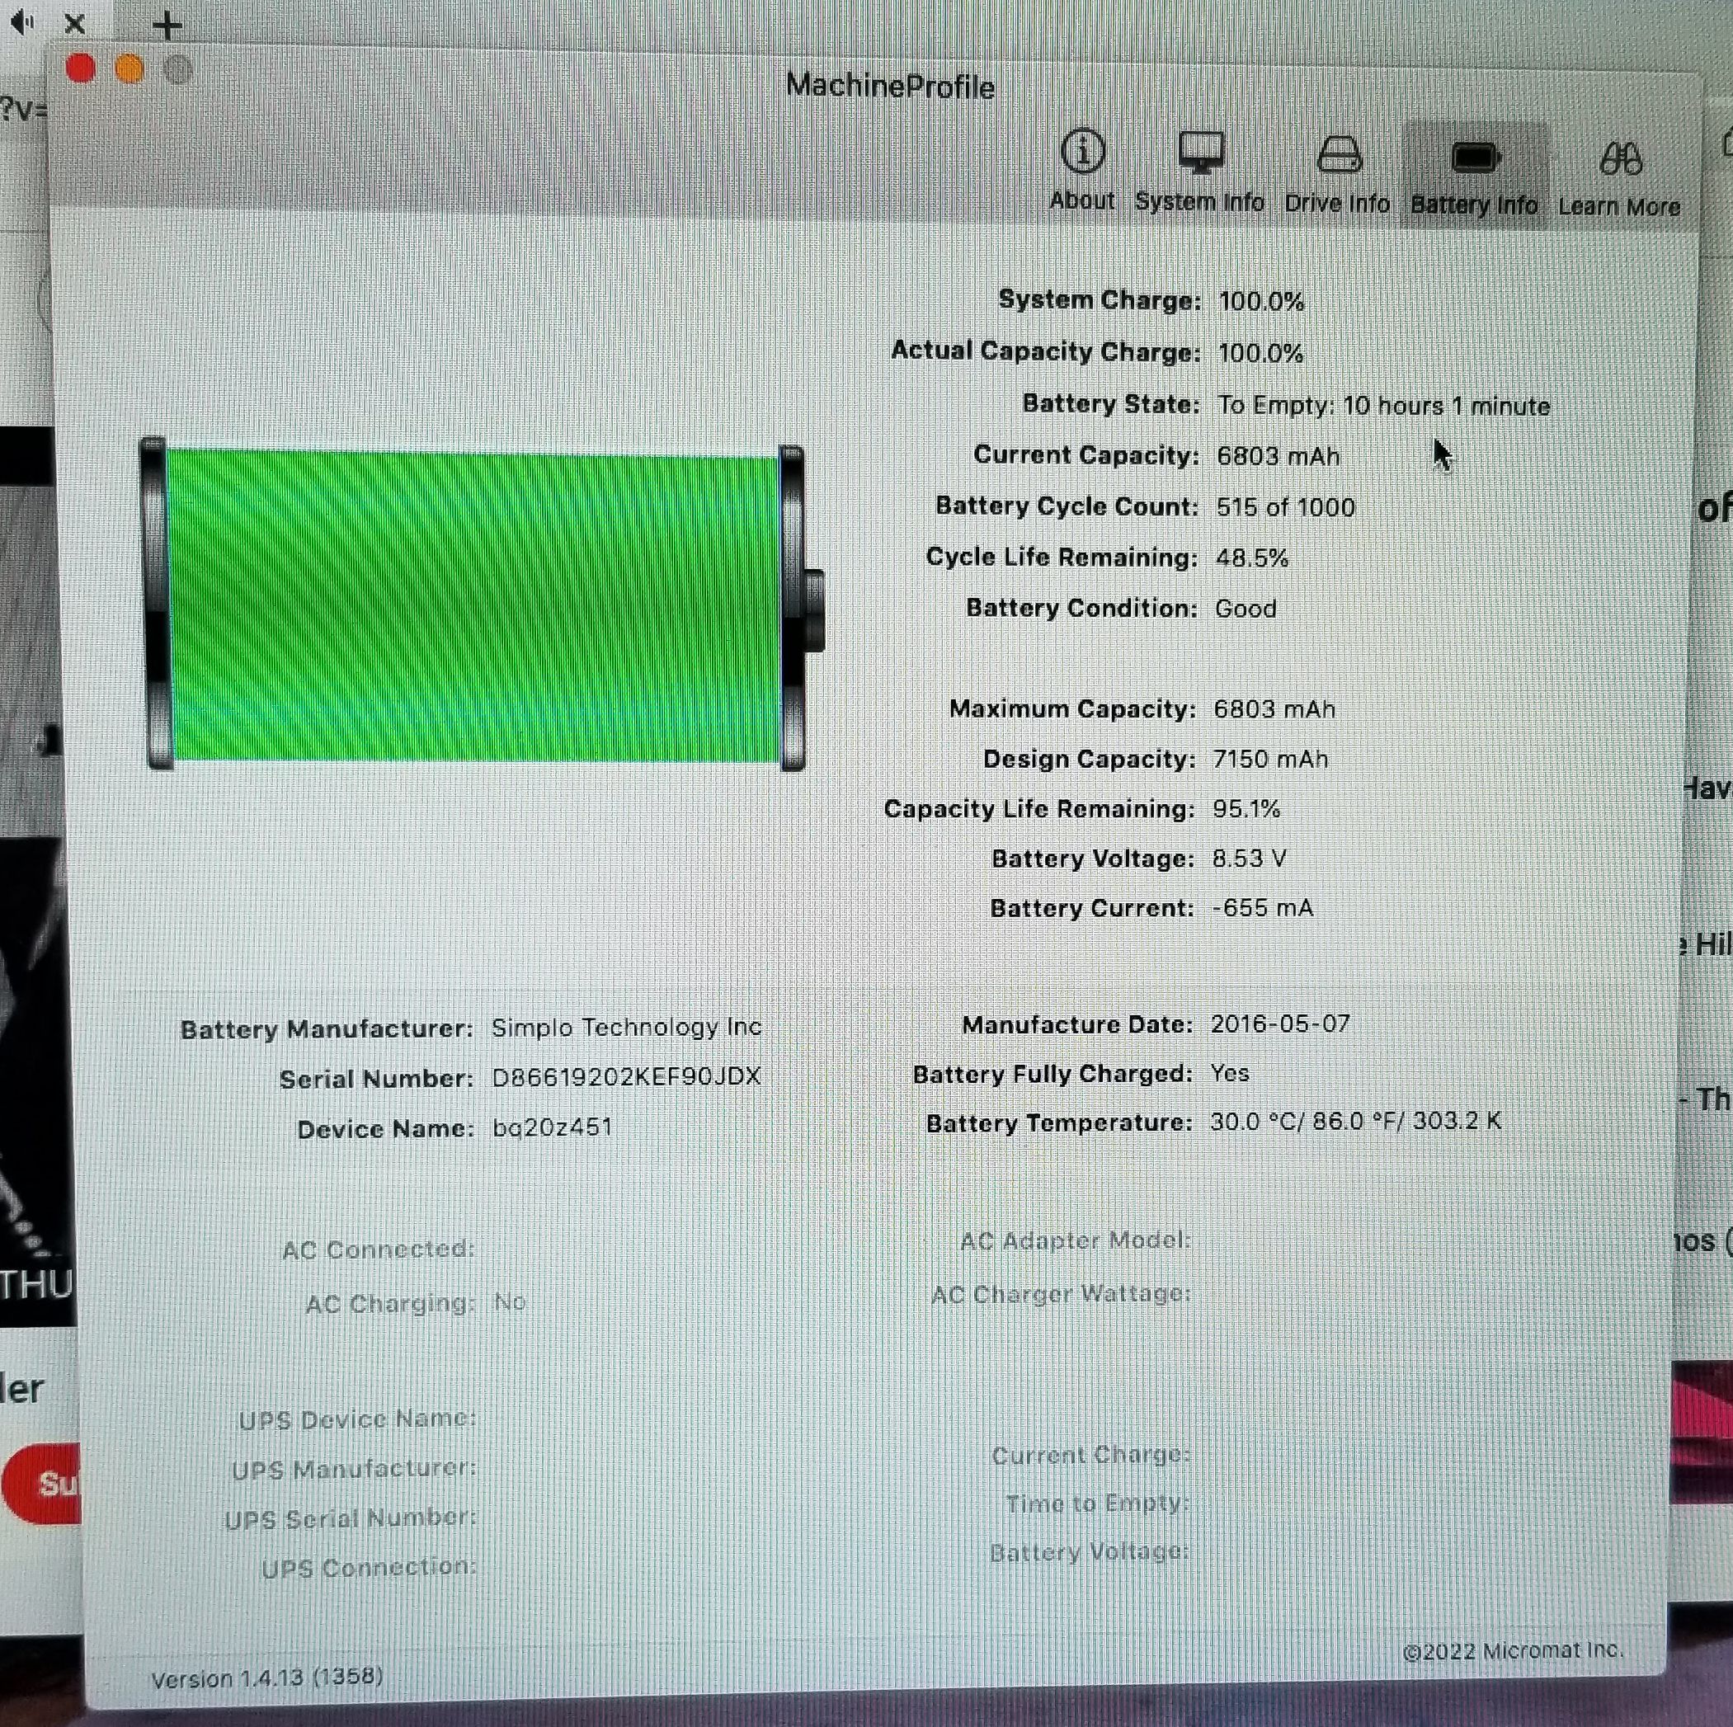Close the browser tab with X

(75, 24)
